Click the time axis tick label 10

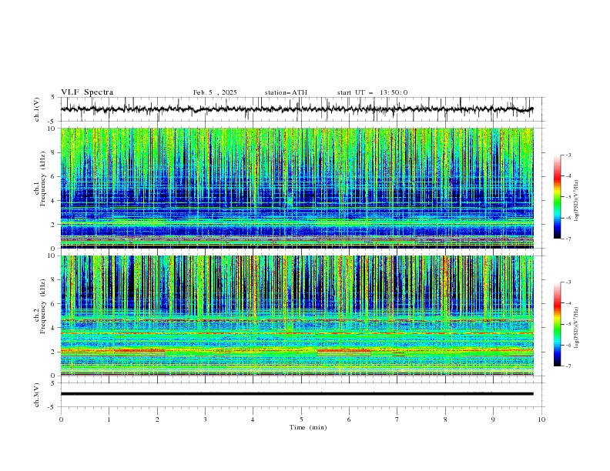coord(541,419)
